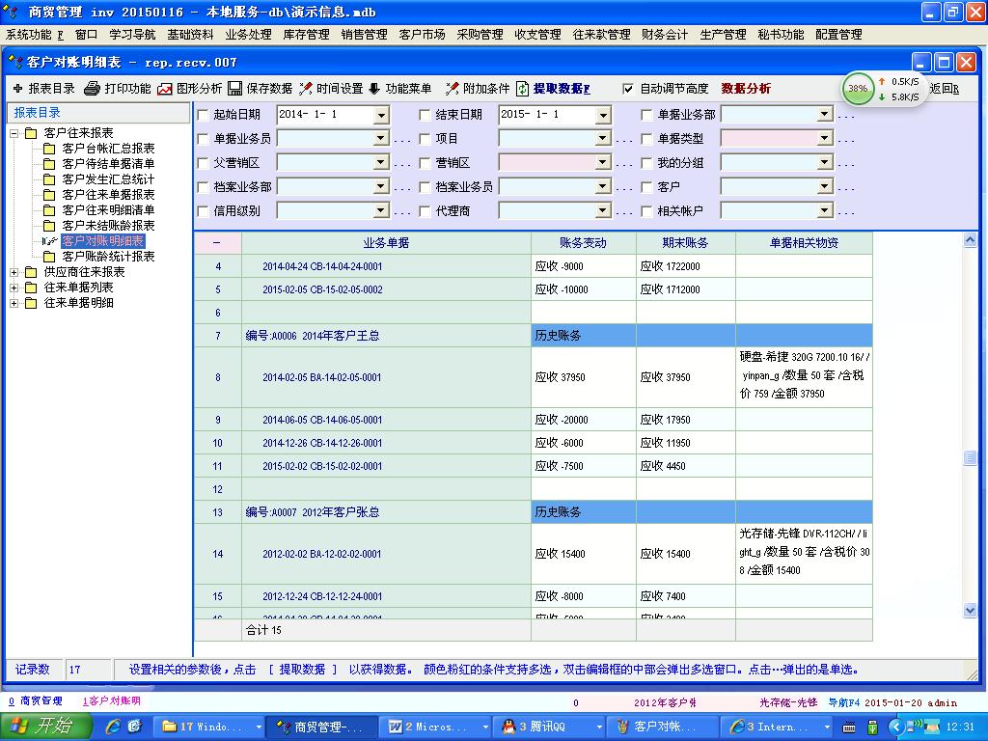988x741 pixels.
Task: Click the 保存数据 save icon
Action: (235, 89)
